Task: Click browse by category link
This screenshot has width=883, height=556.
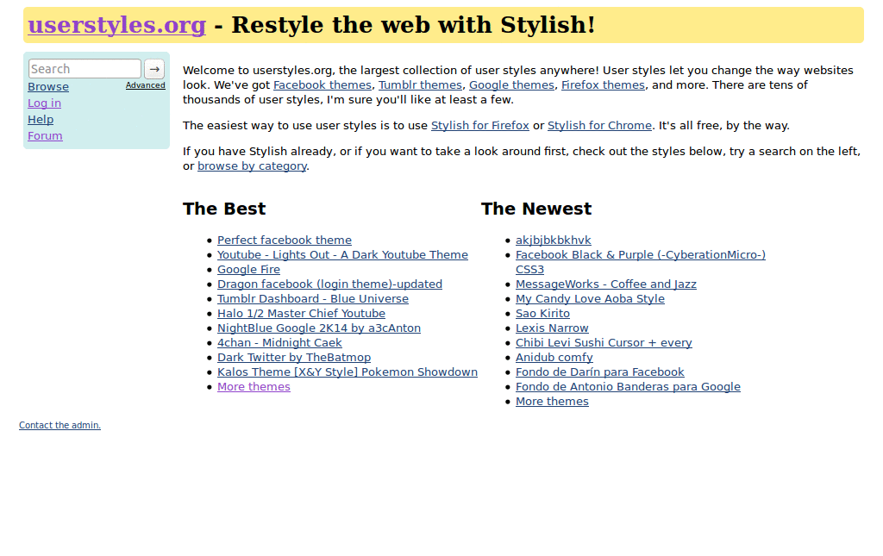Action: click(252, 166)
